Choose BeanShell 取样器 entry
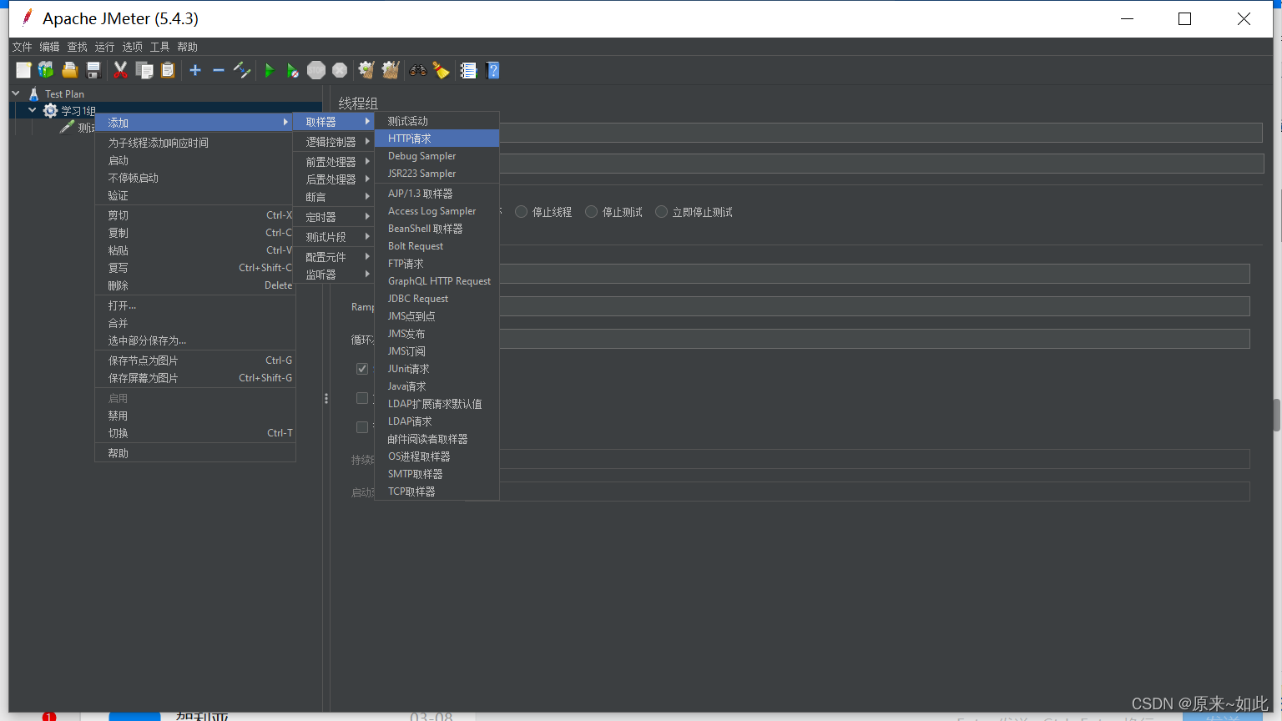 [x=437, y=229]
